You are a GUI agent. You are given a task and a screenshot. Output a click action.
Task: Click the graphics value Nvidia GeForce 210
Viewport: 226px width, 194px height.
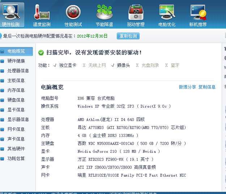pos(119,151)
